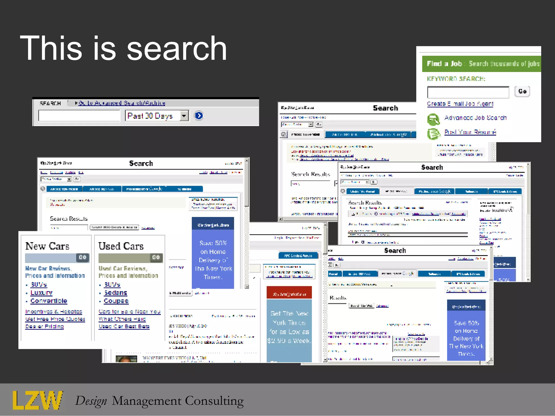
Task: Open the Coupes link under Used Cars
Action: pos(116,301)
